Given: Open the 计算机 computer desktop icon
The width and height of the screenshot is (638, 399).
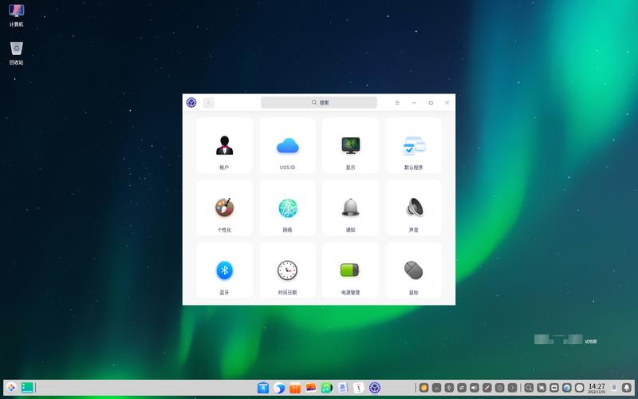Looking at the screenshot, I should point(16,15).
